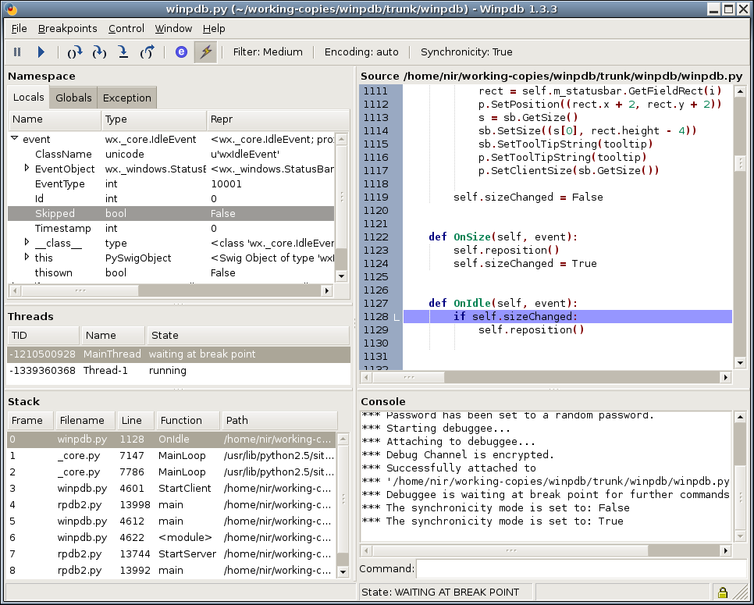The height and width of the screenshot is (605, 754).
Task: Click the Encoding: auto toolbar button
Action: coord(361,52)
